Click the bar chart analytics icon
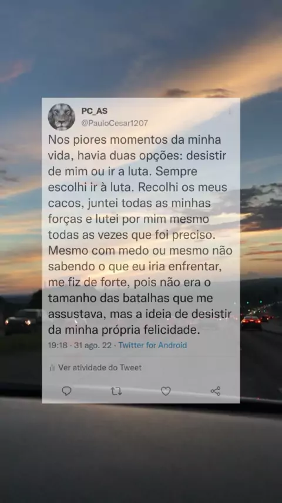This screenshot has height=503, width=282. pyautogui.click(x=52, y=368)
